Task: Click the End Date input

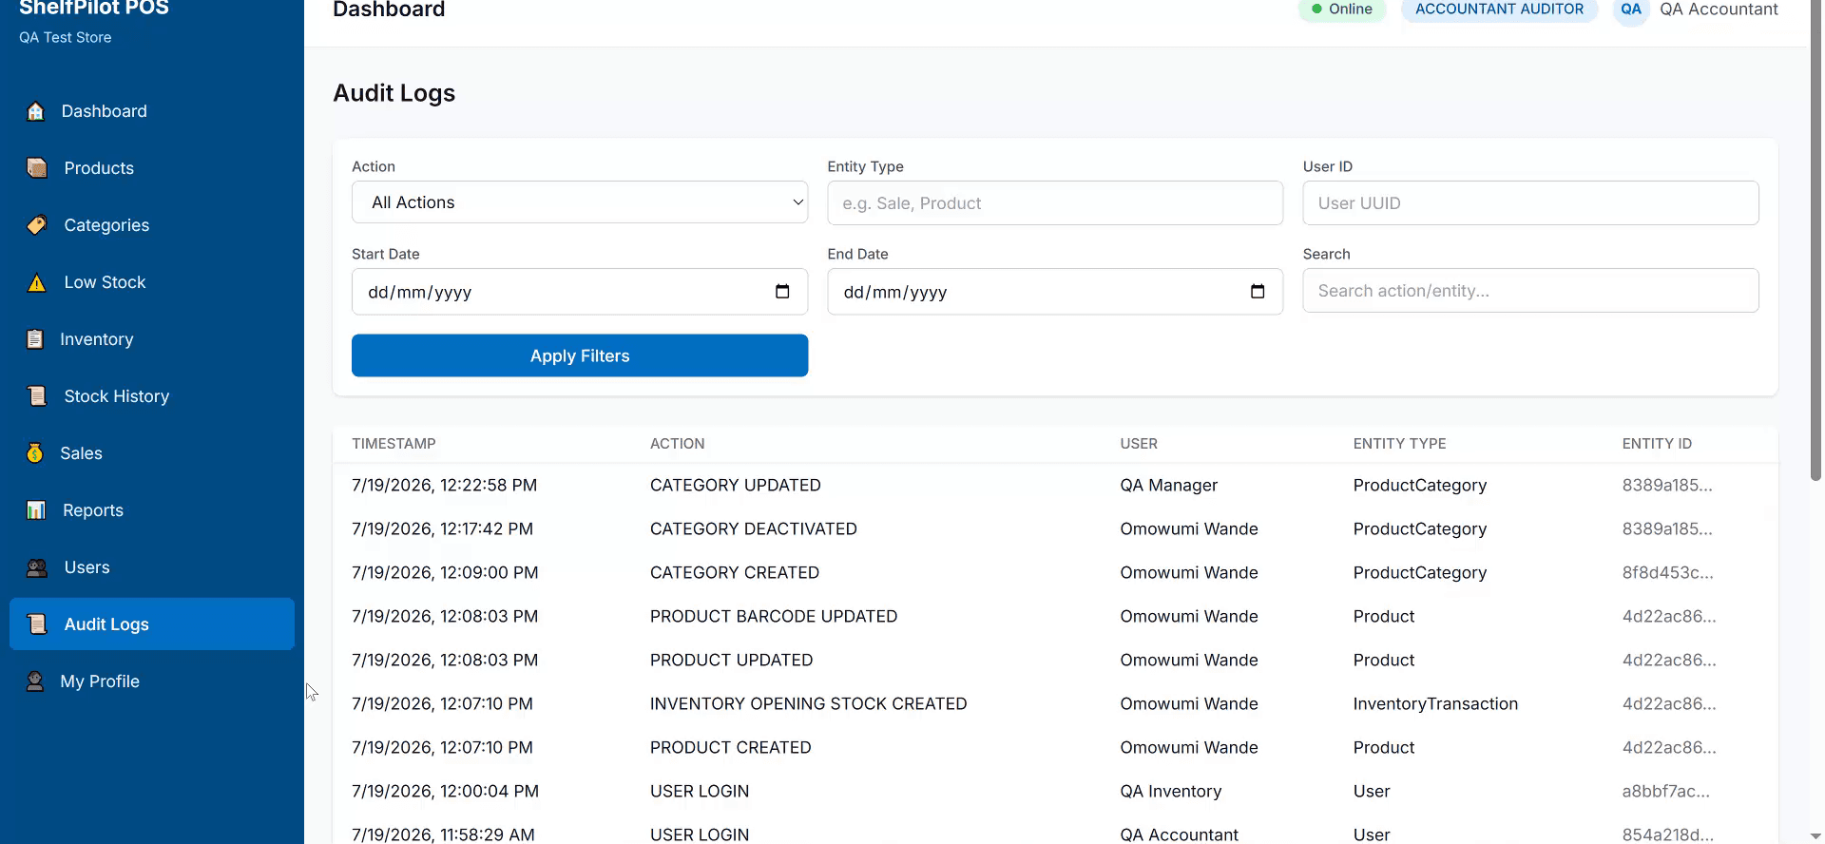Action: 1055,292
